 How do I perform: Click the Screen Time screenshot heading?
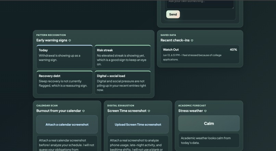click(x=127, y=111)
